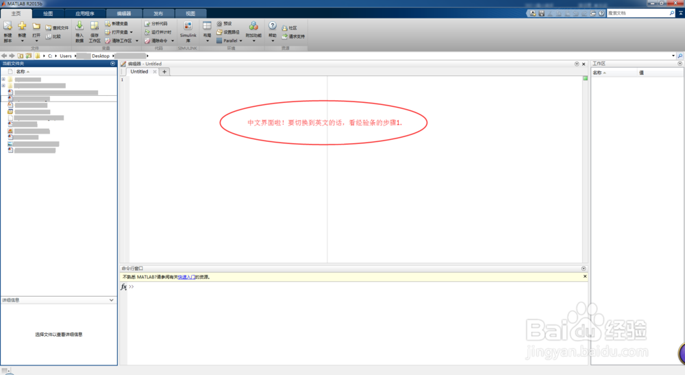Click Set Path (设置路径)
The height and width of the screenshot is (375, 685).
[x=228, y=32]
